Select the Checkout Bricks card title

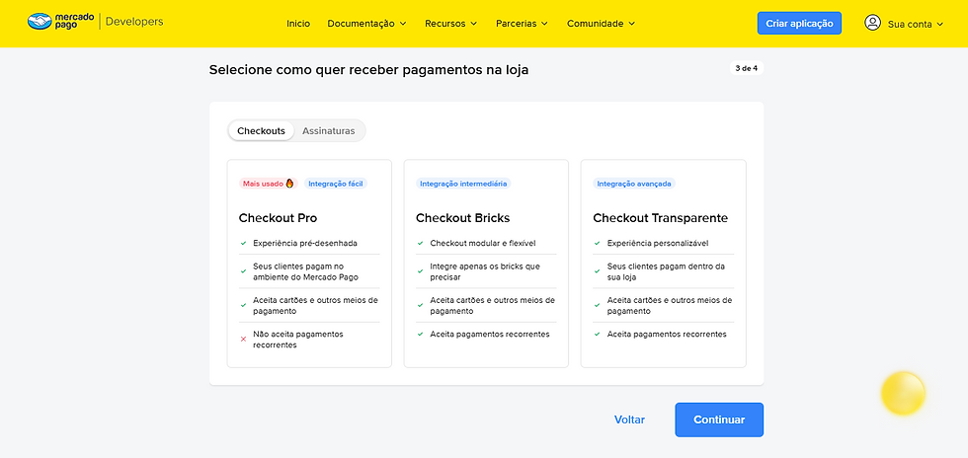[462, 218]
